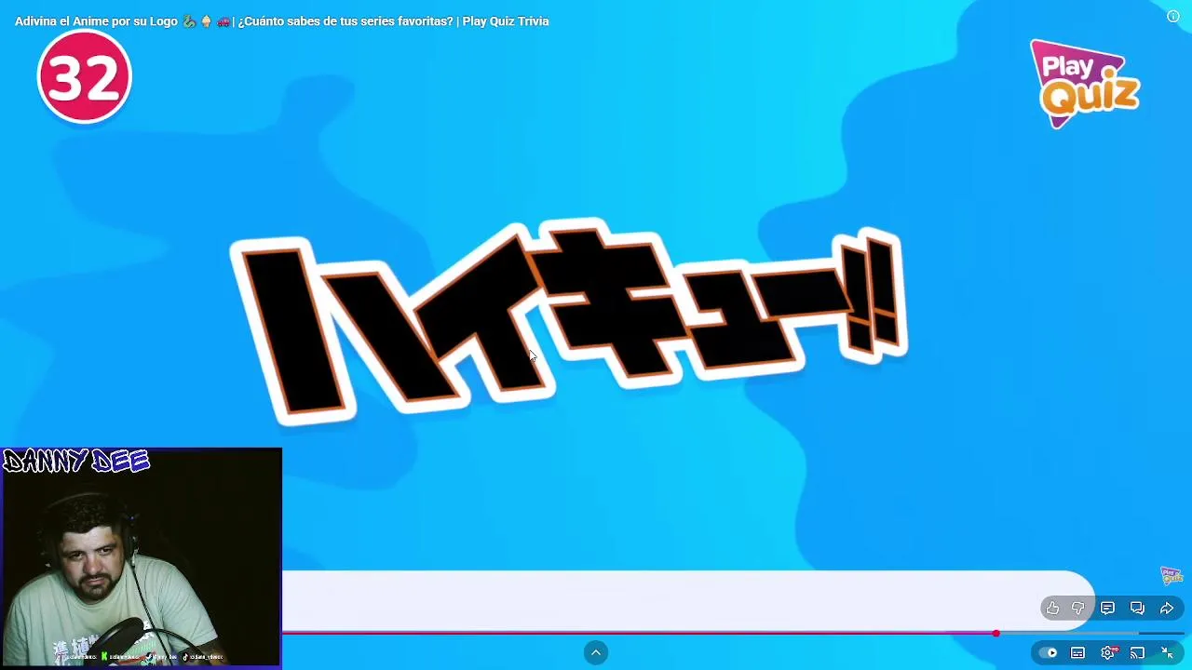Expand the more-videos chevron button

(x=596, y=653)
